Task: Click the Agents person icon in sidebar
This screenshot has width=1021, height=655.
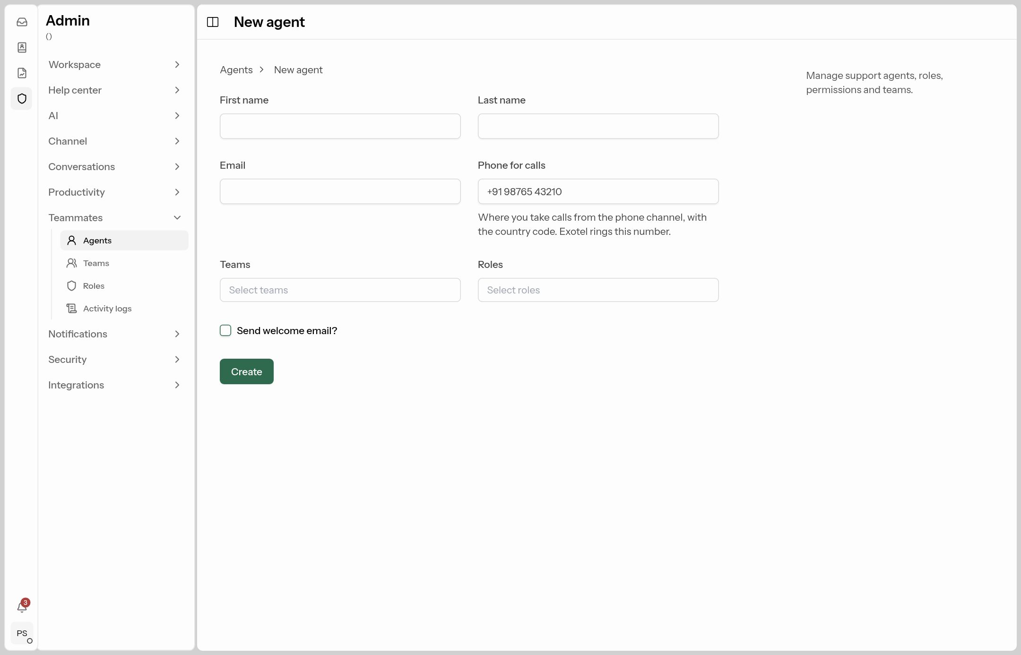Action: click(71, 241)
